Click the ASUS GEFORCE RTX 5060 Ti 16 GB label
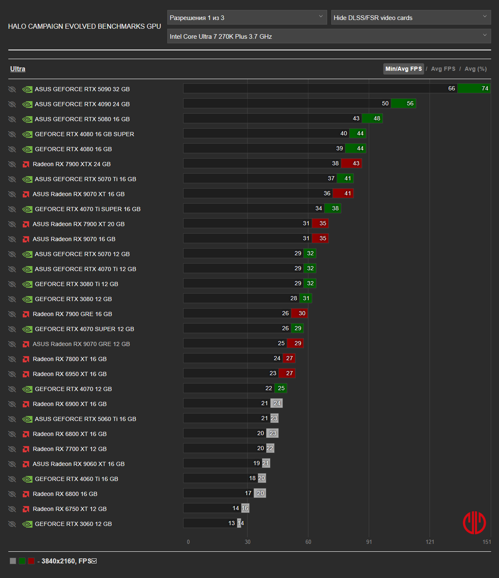 (x=85, y=419)
